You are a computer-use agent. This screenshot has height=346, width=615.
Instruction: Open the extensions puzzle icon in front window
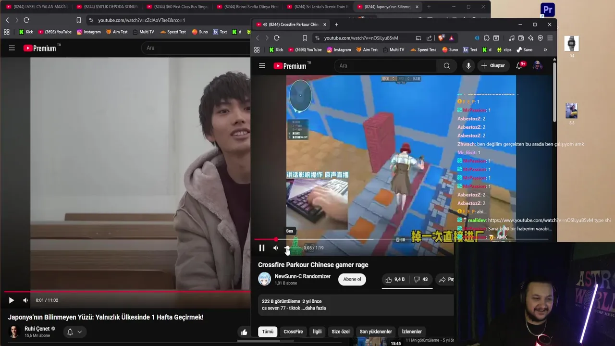point(487,38)
